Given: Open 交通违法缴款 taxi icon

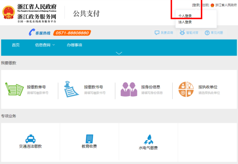Looking at the screenshot, I should (30, 139).
